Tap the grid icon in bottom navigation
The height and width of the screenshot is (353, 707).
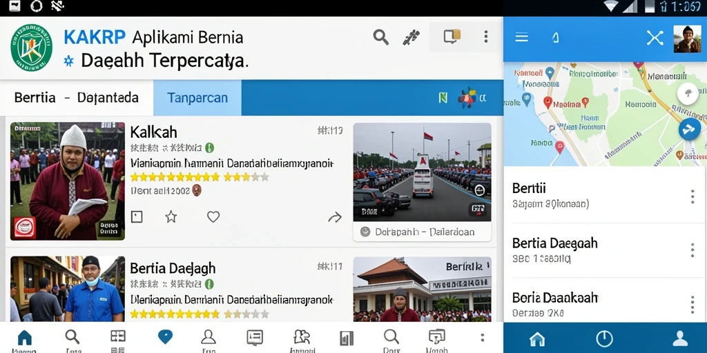[x=117, y=337]
